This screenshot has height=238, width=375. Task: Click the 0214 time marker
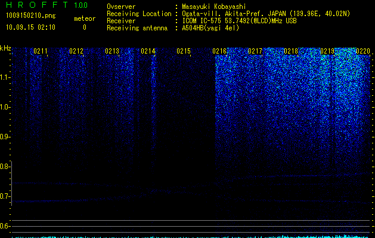coord(148,51)
